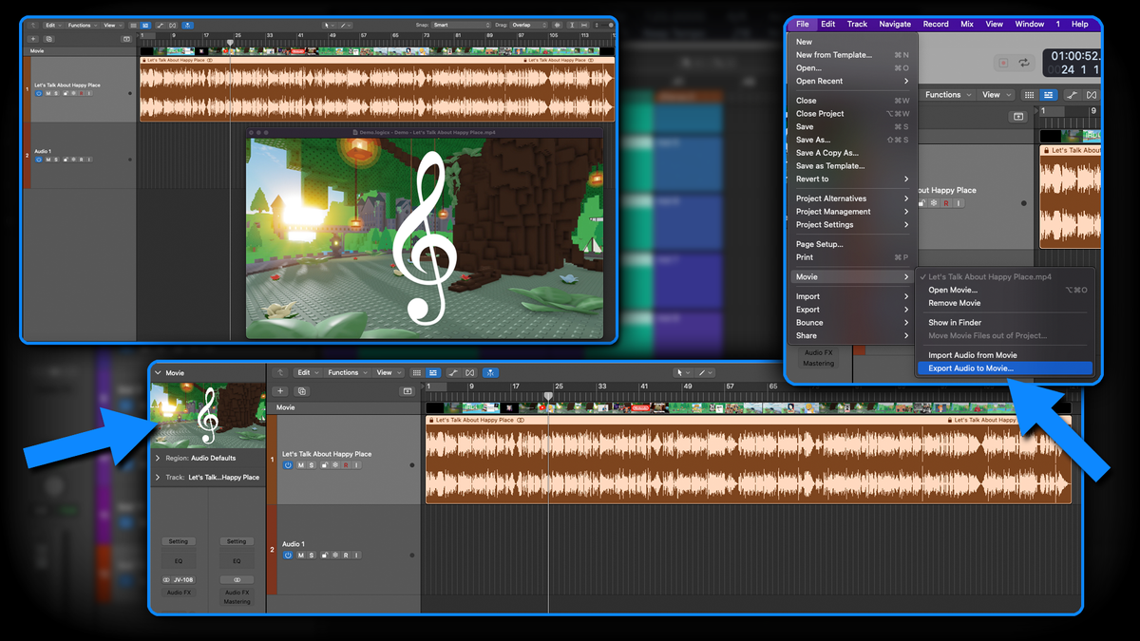Open the Functions dropdown menu
The width and height of the screenshot is (1140, 641).
[x=342, y=371]
